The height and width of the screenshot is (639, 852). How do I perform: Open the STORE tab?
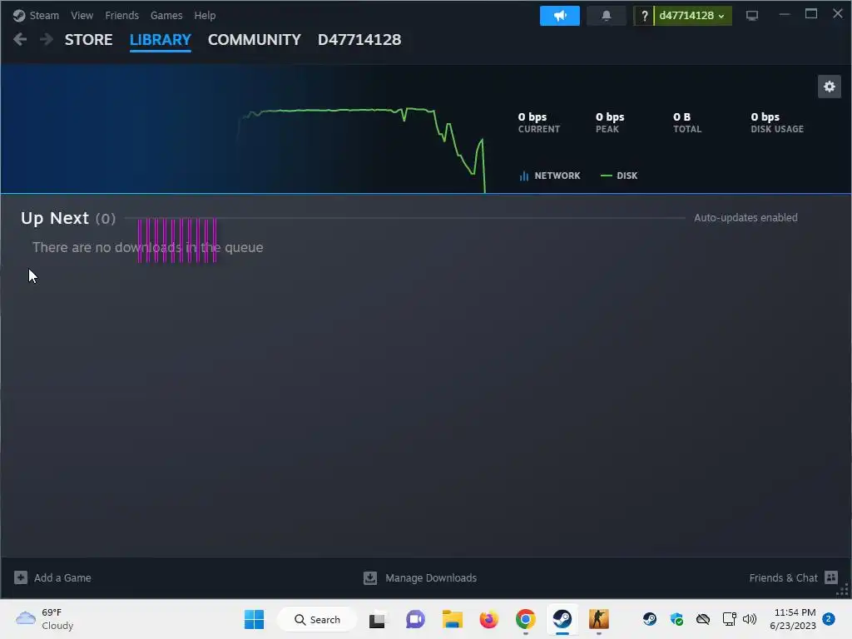88,40
